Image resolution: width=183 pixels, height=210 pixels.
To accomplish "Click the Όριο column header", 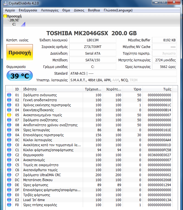I will 133,89.
